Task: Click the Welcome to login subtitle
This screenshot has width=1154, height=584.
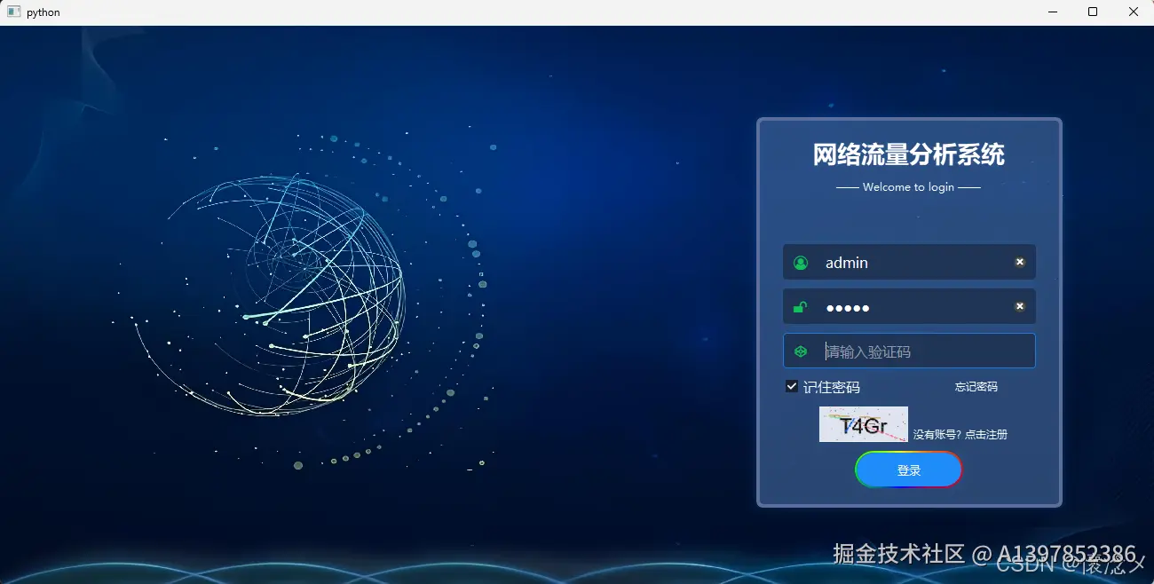Action: 907,186
